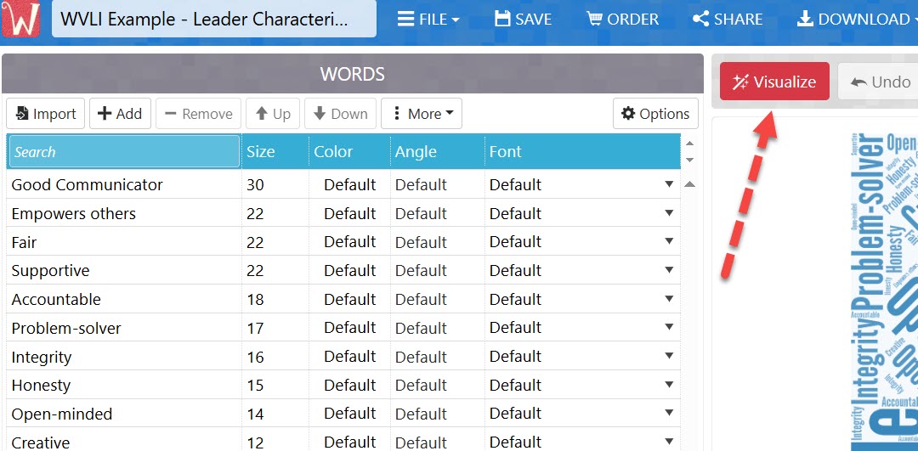This screenshot has height=451, width=918.
Task: Open the FILE menu
Action: [428, 20]
